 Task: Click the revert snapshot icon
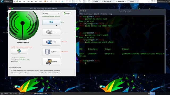(x=59, y=1)
